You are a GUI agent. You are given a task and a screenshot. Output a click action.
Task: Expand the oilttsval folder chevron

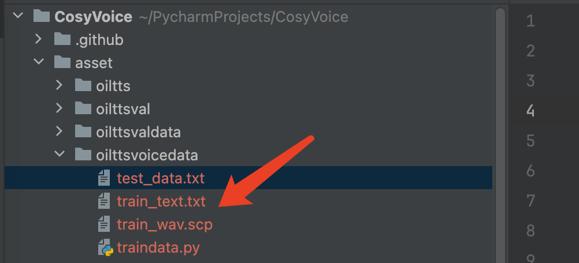pyautogui.click(x=59, y=108)
